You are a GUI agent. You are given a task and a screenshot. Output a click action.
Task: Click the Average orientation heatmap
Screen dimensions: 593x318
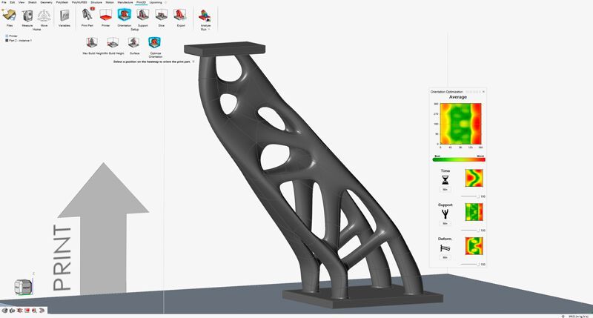[x=457, y=124]
